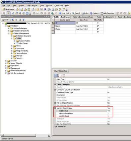Open the Community menu

[59, 6]
